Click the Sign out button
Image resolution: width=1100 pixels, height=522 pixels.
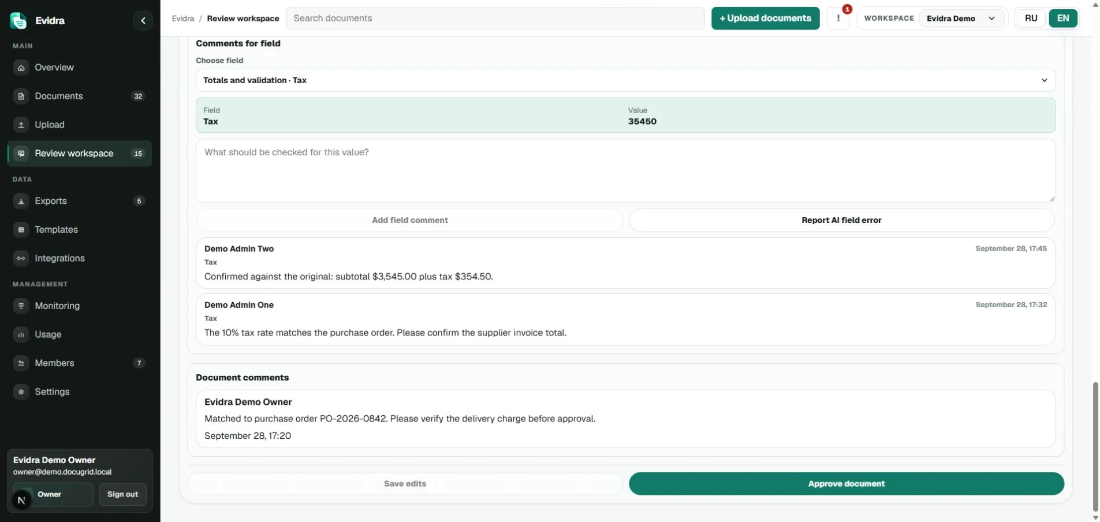click(122, 494)
